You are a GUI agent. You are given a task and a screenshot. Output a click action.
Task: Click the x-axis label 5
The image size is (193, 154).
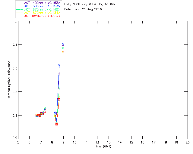point(18,142)
